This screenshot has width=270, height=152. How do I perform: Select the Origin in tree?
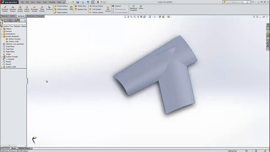pyautogui.click(x=8, y=54)
